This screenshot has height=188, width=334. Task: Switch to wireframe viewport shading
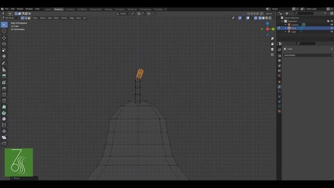(260, 18)
